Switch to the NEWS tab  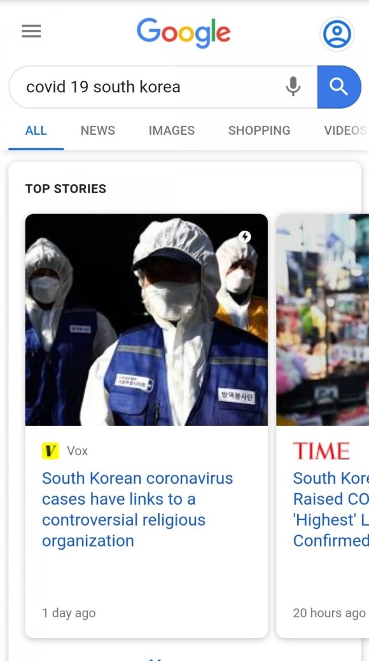click(97, 131)
